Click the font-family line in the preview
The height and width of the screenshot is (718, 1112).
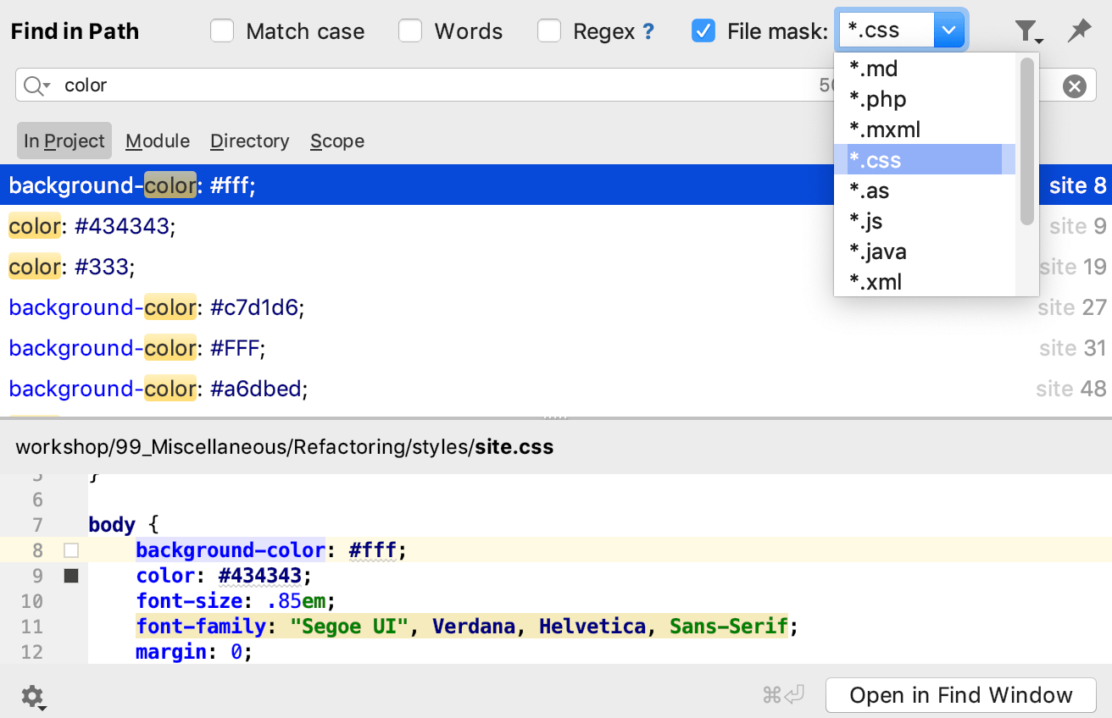(468, 627)
